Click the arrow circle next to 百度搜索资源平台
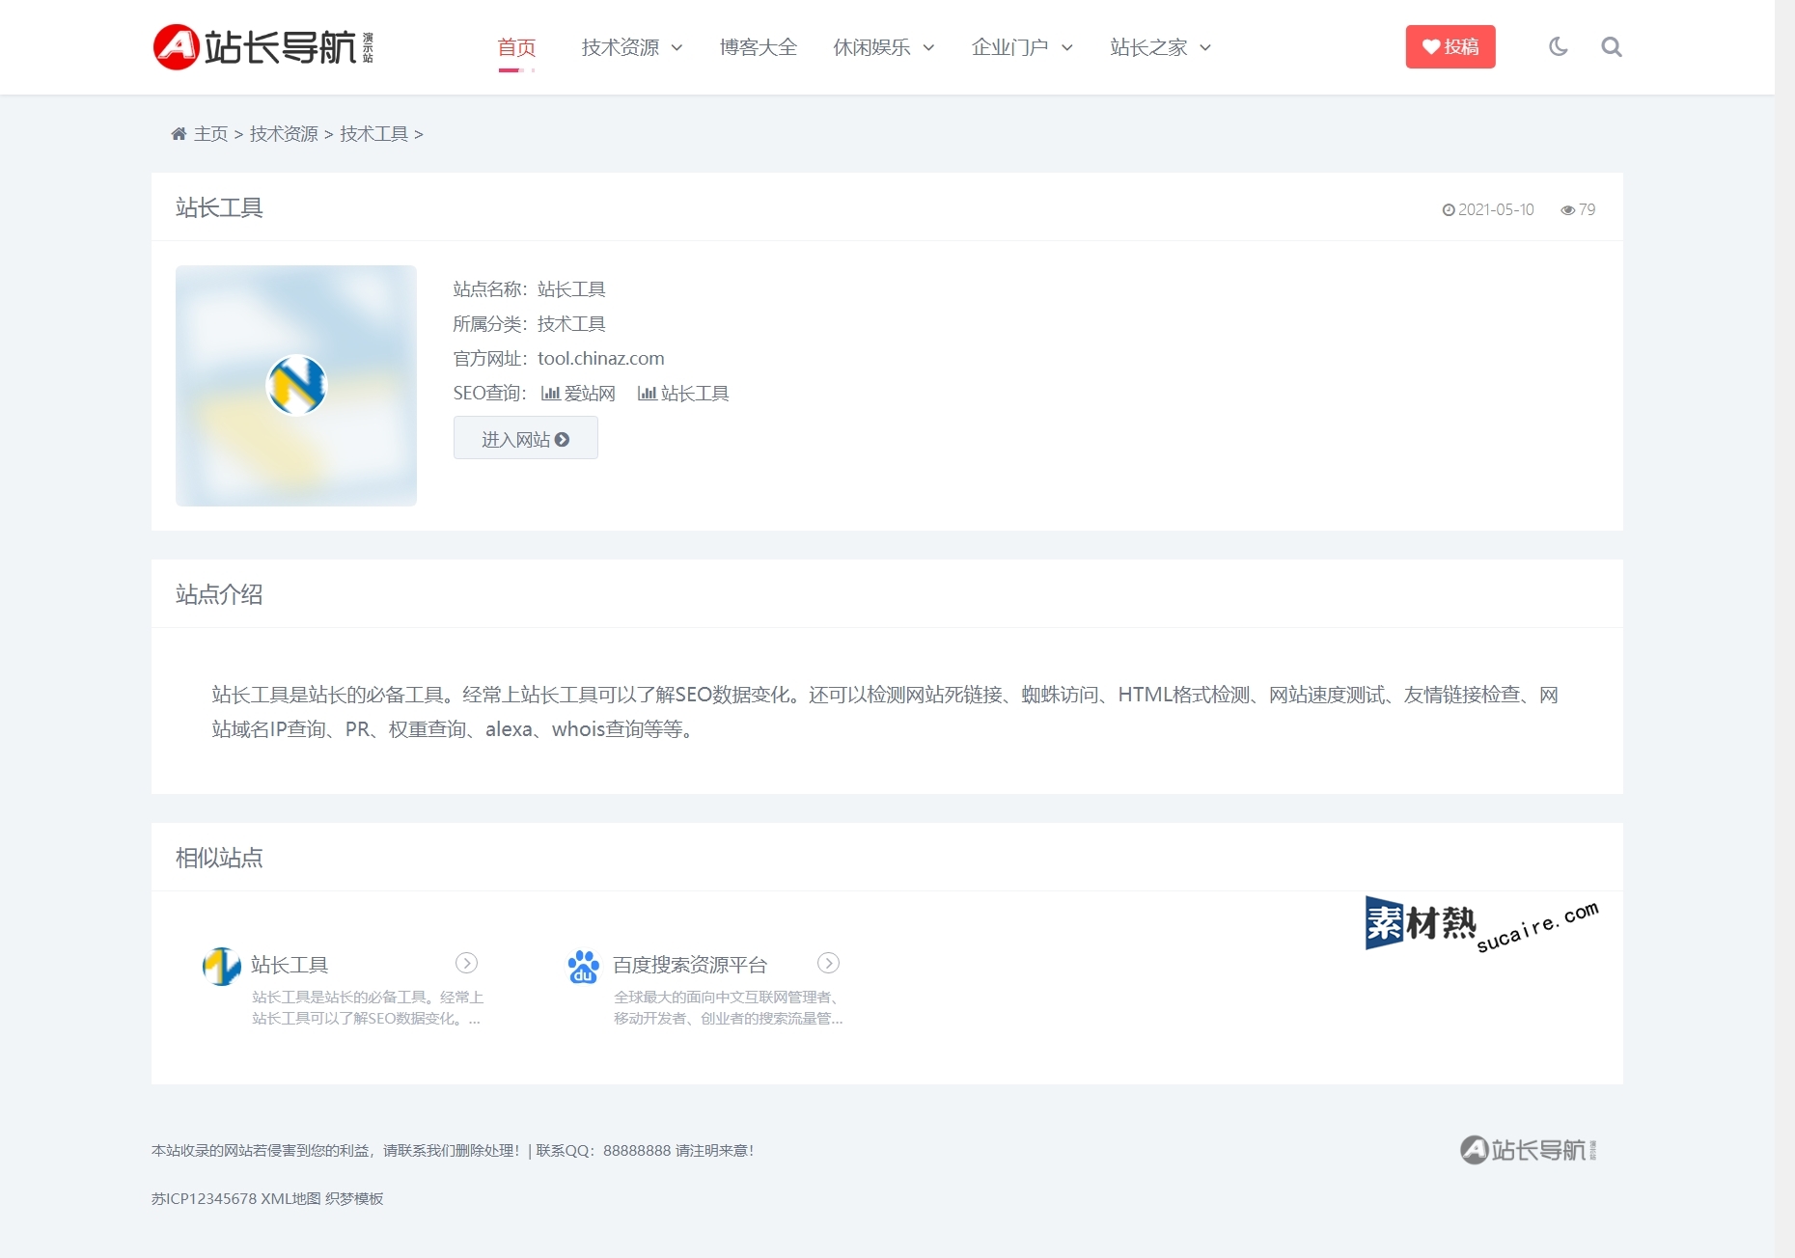 (x=828, y=963)
